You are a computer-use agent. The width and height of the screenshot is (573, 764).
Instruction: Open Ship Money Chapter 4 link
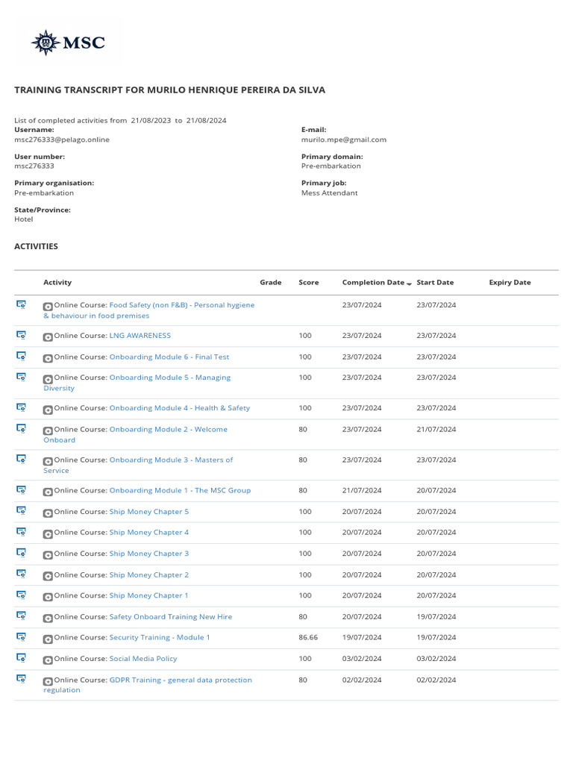[148, 532]
